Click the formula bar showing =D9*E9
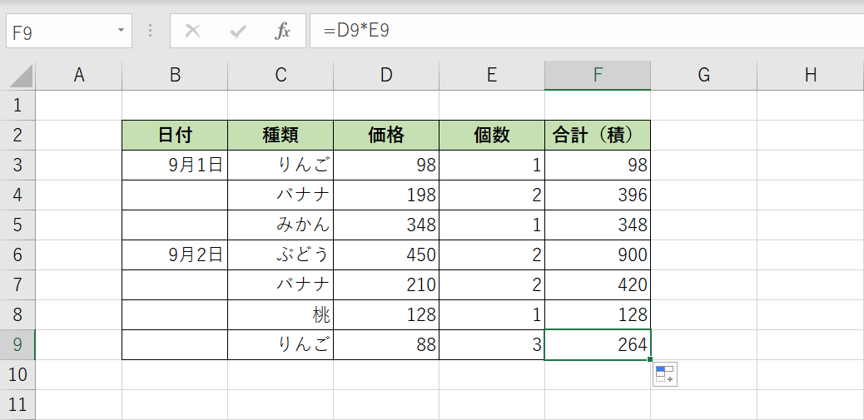Screen dimensions: 864x420 [x=587, y=31]
